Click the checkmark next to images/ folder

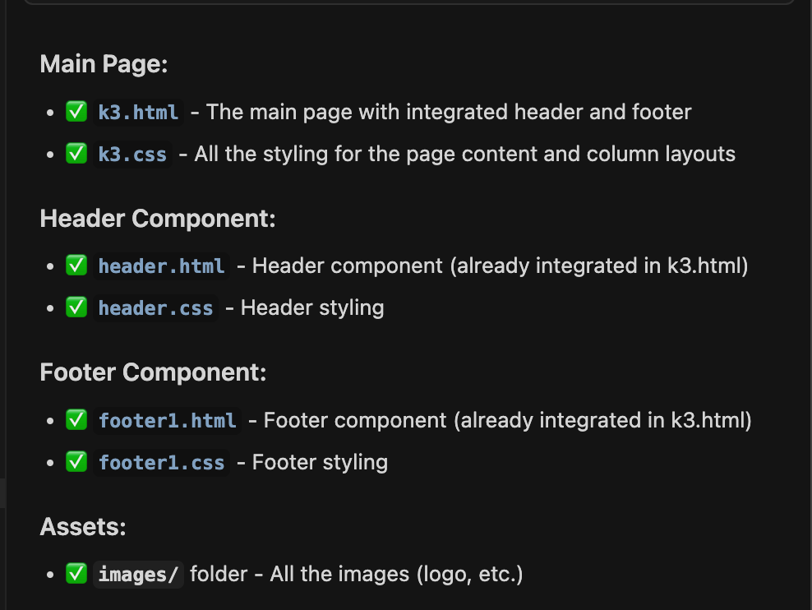coord(76,574)
